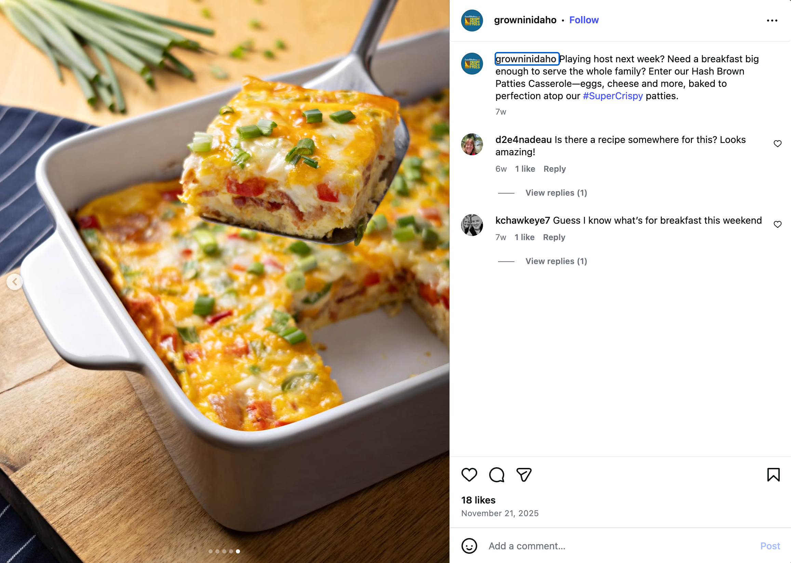View the 18 likes list
This screenshot has height=563, width=791.
[478, 500]
